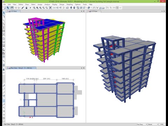Select the Draw Floor/Wall polygon tool
168x126 pixels.
(x=4, y=38)
